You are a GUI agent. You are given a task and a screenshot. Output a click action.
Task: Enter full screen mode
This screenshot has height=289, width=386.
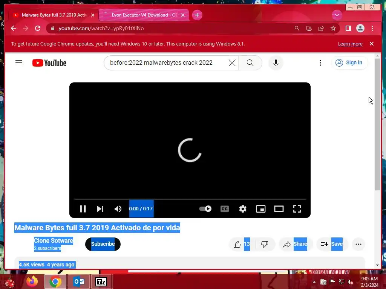[297, 209]
